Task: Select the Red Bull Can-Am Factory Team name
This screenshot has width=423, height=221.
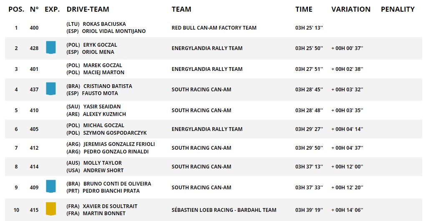Action: pyautogui.click(x=214, y=28)
